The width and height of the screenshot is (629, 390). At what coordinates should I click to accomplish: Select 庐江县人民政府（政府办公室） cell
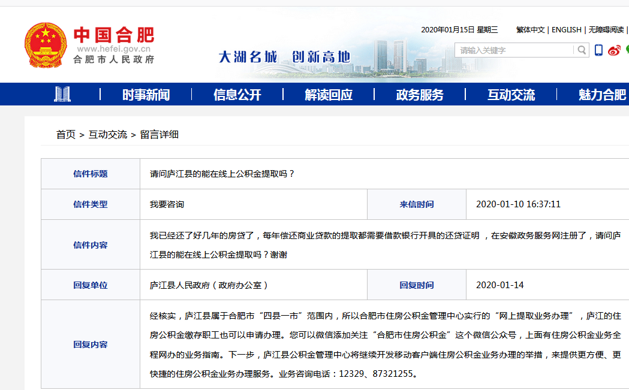pyautogui.click(x=254, y=285)
